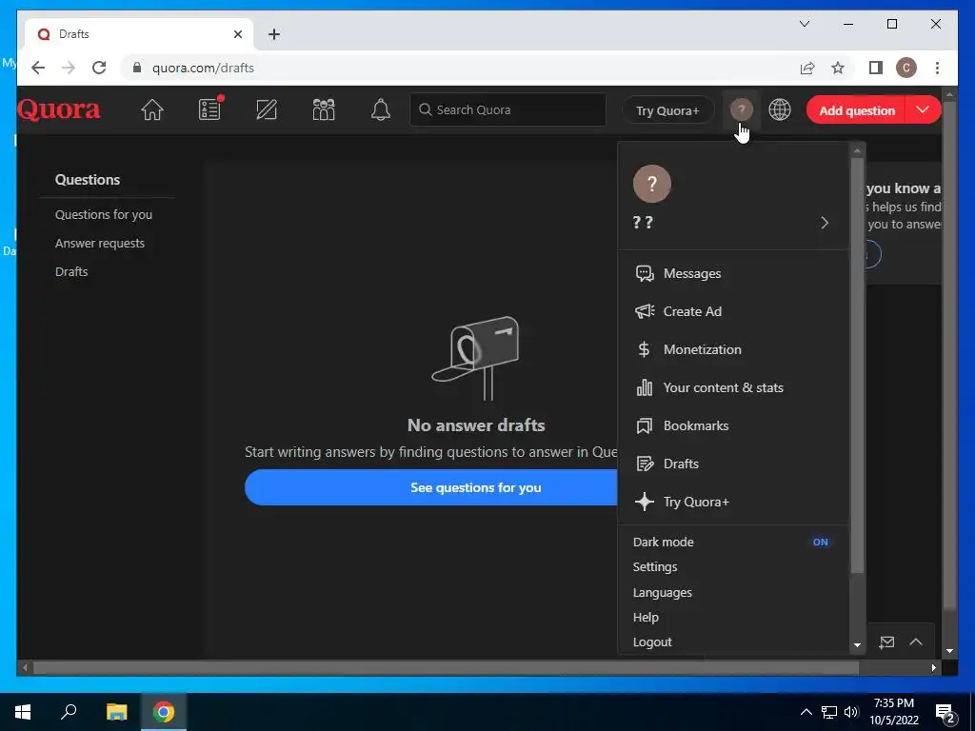
Task: Open Chrome profile C avatar
Action: [906, 68]
